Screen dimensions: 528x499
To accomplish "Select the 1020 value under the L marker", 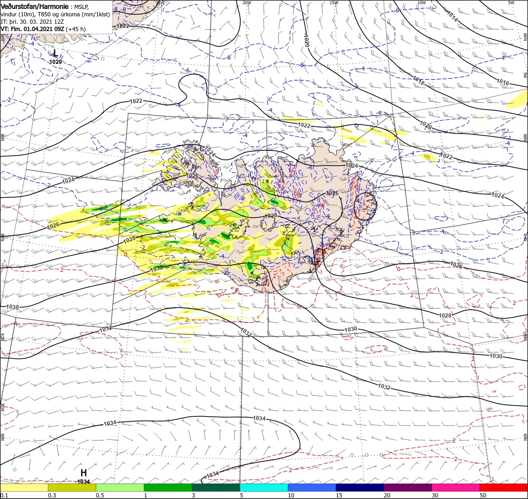I will click(55, 62).
